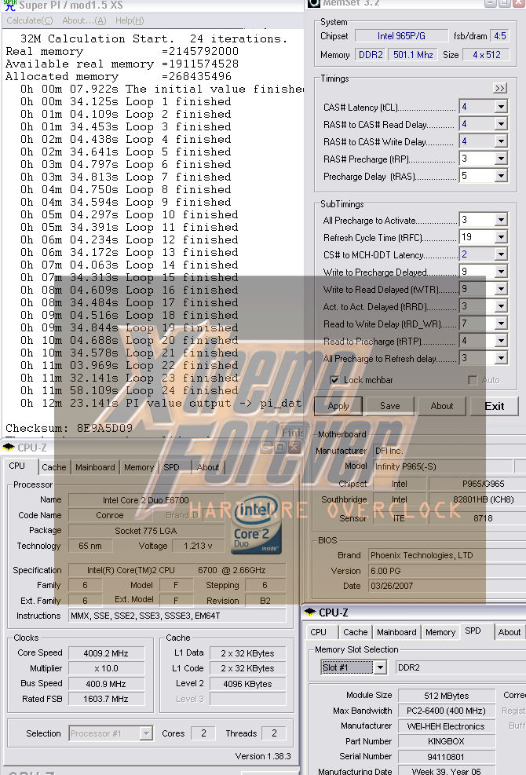Open the About menu in Super PI
Screen dimensions: 526x775
click(84, 20)
